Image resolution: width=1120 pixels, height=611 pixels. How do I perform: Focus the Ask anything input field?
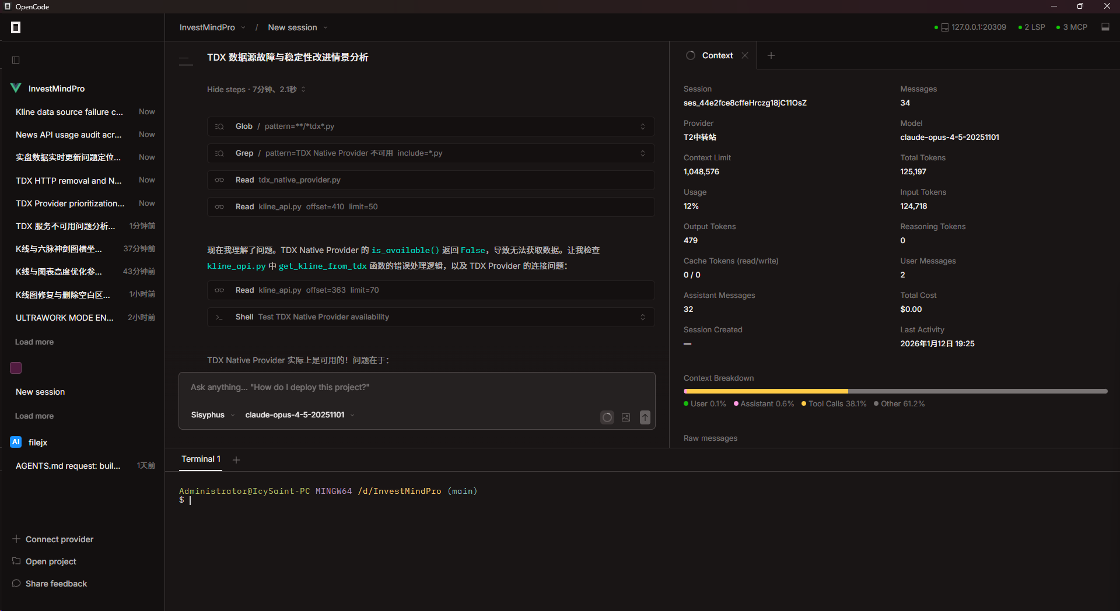tap(416, 388)
